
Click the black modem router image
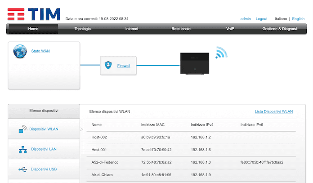[195, 63]
